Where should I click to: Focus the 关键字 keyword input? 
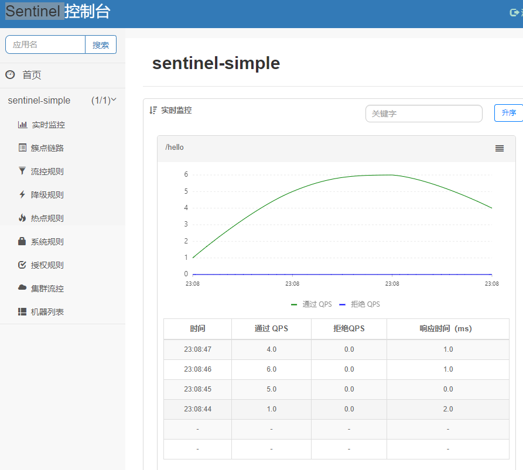point(424,114)
